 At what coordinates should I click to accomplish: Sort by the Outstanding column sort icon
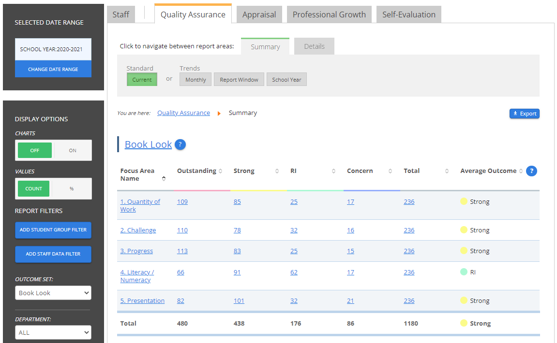click(221, 171)
